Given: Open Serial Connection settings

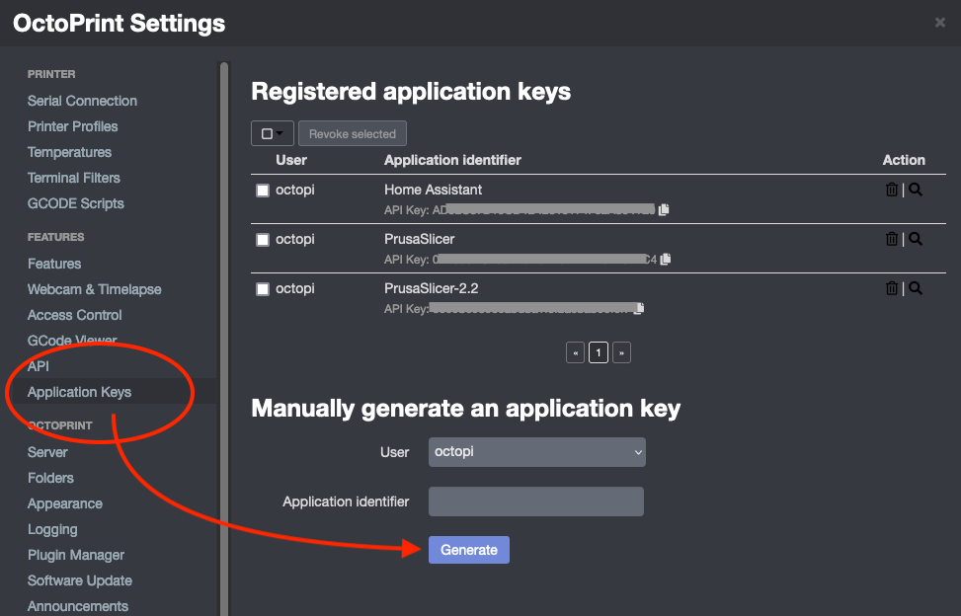Looking at the screenshot, I should coord(82,101).
